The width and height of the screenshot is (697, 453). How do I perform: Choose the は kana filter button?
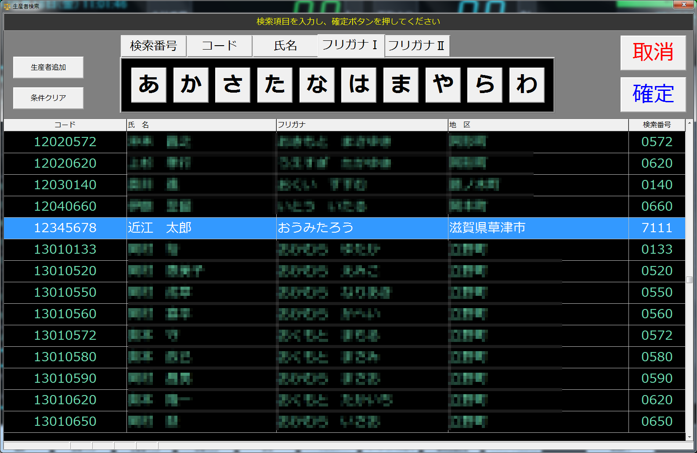[x=359, y=85]
